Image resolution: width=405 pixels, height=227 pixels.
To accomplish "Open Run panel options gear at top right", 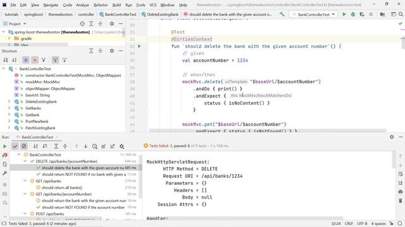I will (x=392, y=137).
